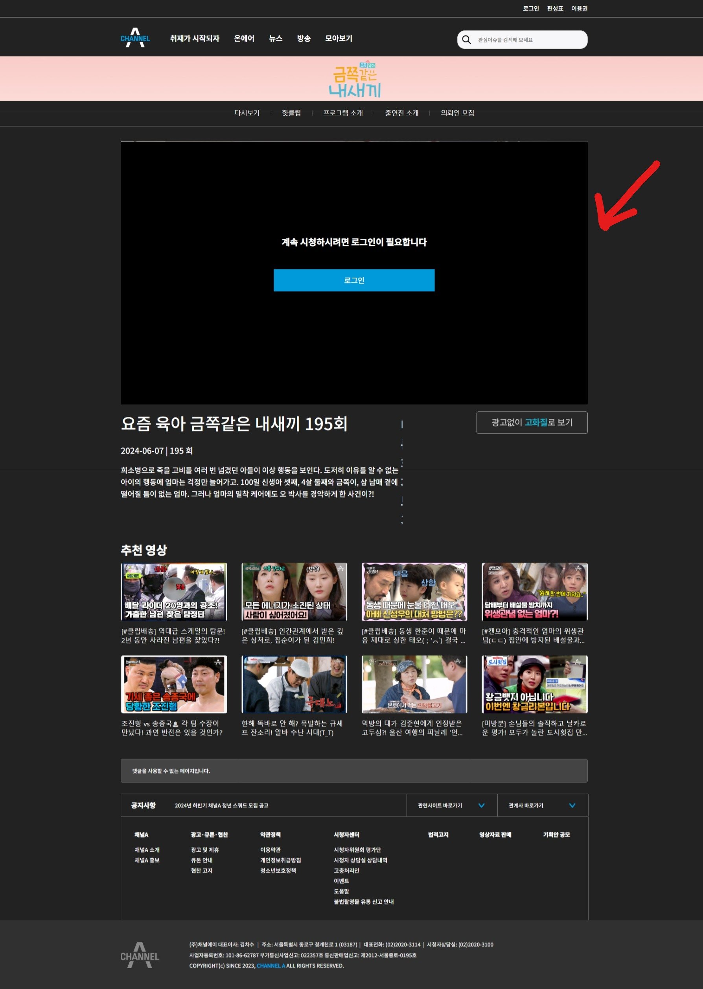Click the 금쪽같은 내새끼 program logo
This screenshot has height=989, width=703.
(354, 80)
